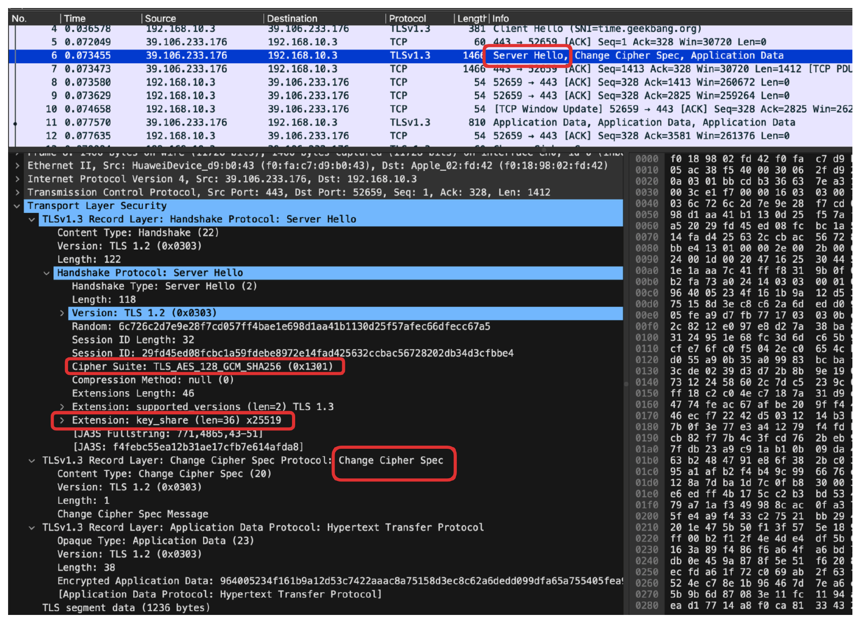
Task: Collapse the Transport Layer Security section
Action: pos(17,206)
